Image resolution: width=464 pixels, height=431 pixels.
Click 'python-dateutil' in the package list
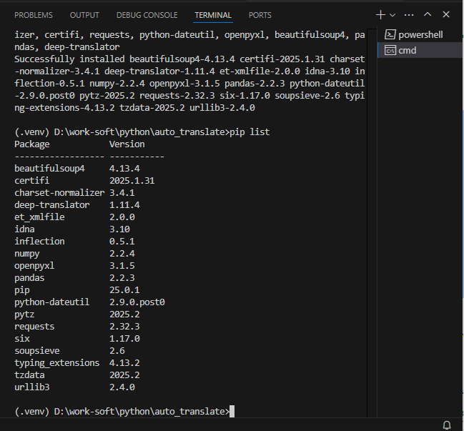tap(51, 302)
